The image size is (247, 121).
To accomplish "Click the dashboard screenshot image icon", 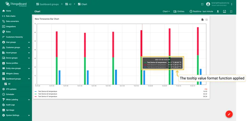I will pos(224,11).
